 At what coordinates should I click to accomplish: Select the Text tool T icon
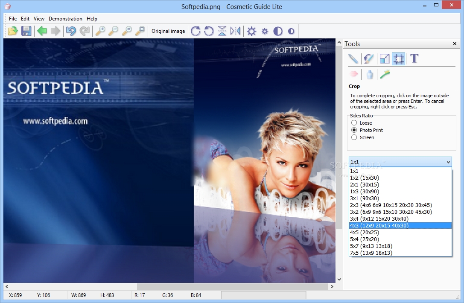[x=414, y=58]
